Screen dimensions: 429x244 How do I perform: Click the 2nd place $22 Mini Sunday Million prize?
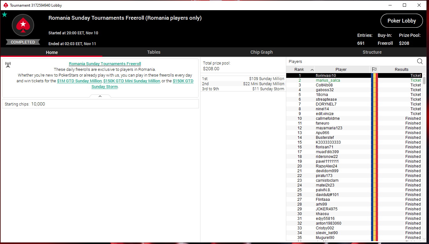click(x=243, y=84)
